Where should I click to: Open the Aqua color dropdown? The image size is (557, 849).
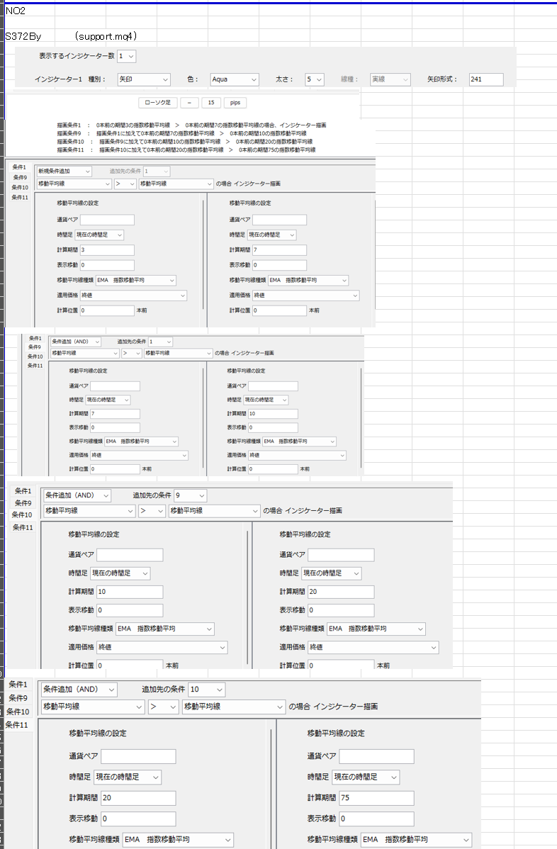[x=234, y=80]
